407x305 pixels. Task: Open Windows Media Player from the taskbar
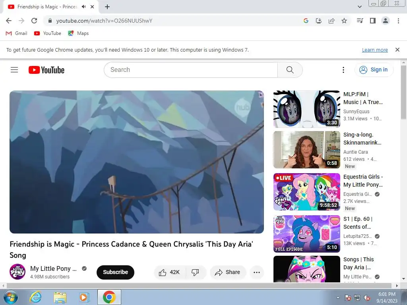pyautogui.click(x=84, y=297)
